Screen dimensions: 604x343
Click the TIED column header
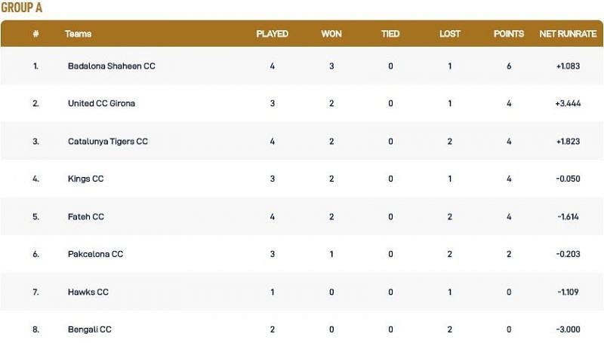click(x=390, y=34)
